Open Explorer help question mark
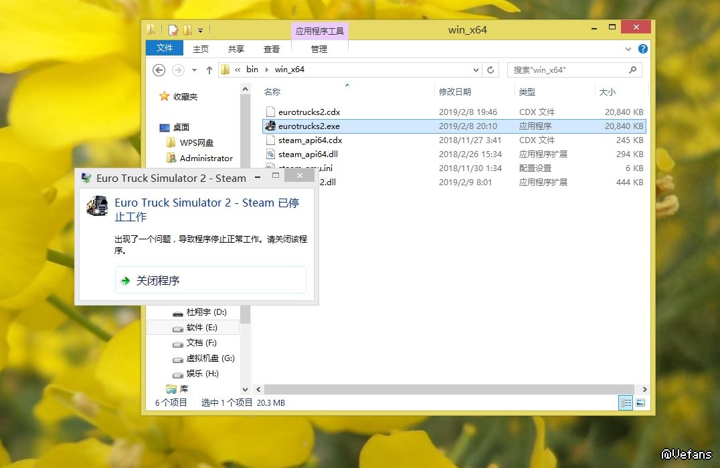The image size is (720, 468). click(642, 49)
